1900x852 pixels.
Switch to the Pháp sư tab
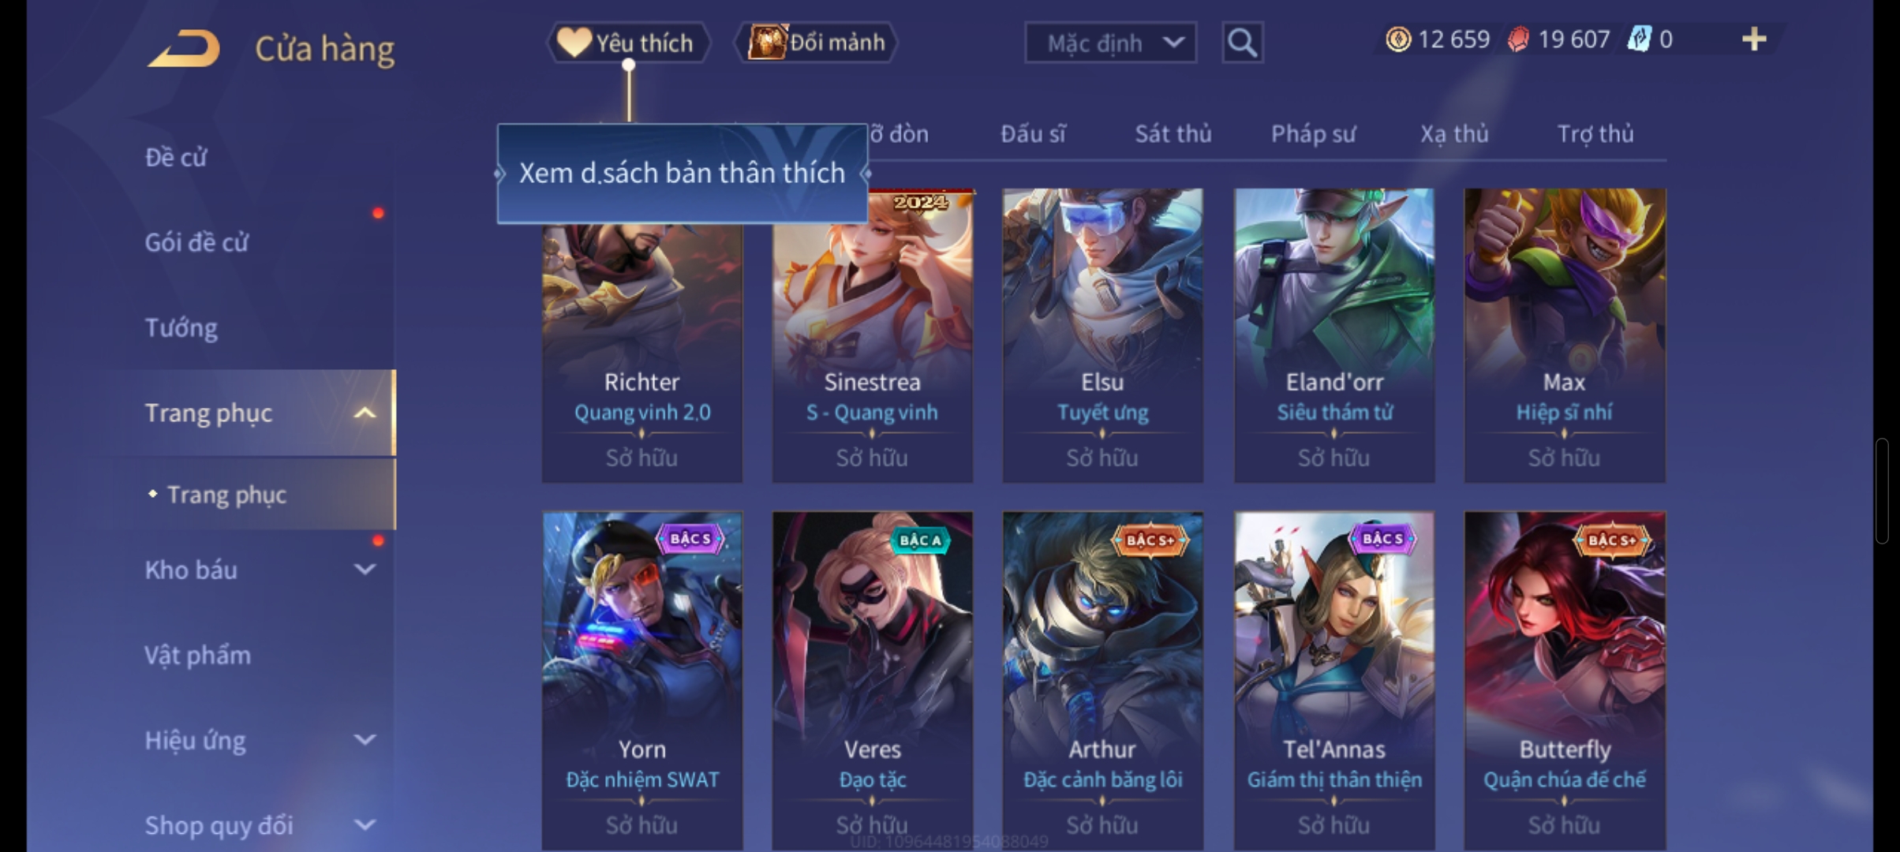1313,134
